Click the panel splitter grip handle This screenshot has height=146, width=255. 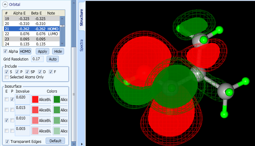(74, 94)
